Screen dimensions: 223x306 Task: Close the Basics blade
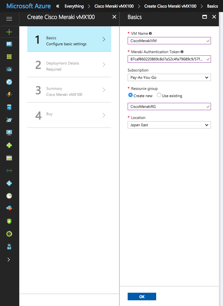tap(214, 17)
